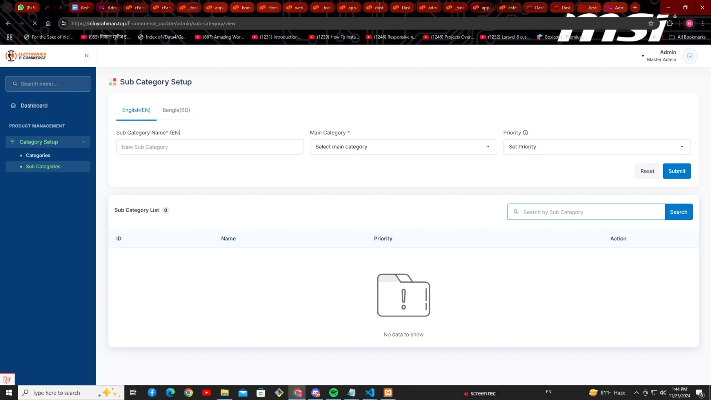Open Spotify from the taskbar
The width and height of the screenshot is (711, 400).
333,392
